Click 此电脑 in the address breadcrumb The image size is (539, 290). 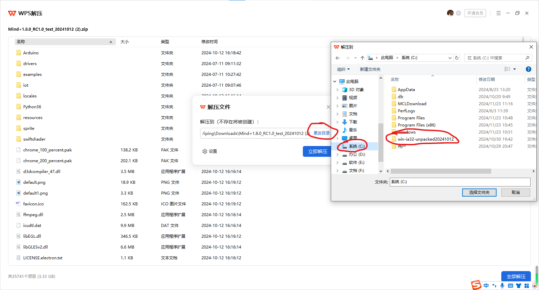pos(387,58)
